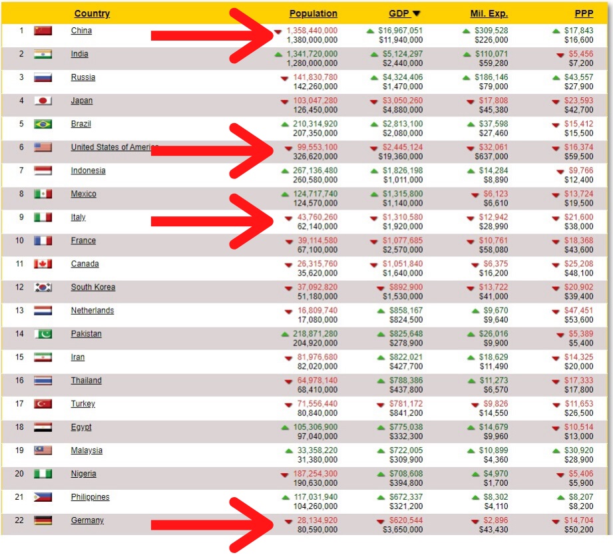This screenshot has width=613, height=559.
Task: Click the Iran flag icon
Action: (x=43, y=357)
